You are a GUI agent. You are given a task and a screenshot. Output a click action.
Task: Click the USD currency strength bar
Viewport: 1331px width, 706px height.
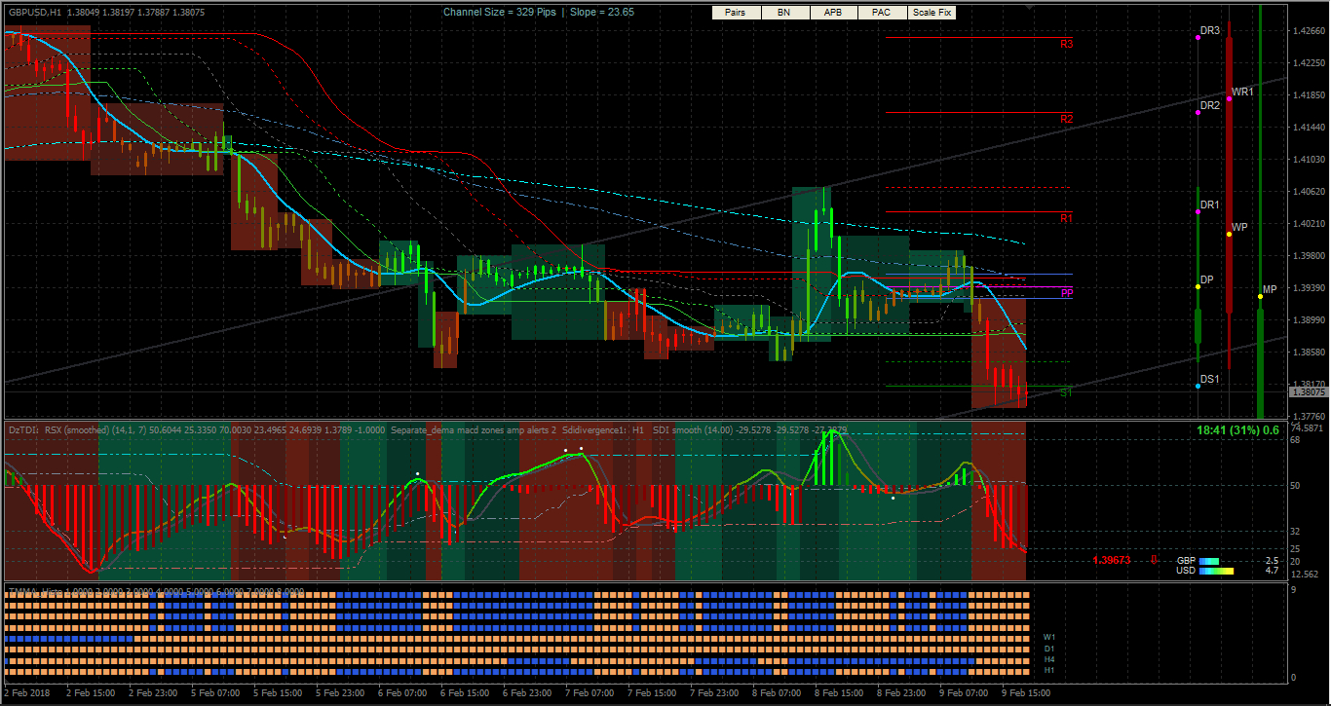tap(1216, 571)
